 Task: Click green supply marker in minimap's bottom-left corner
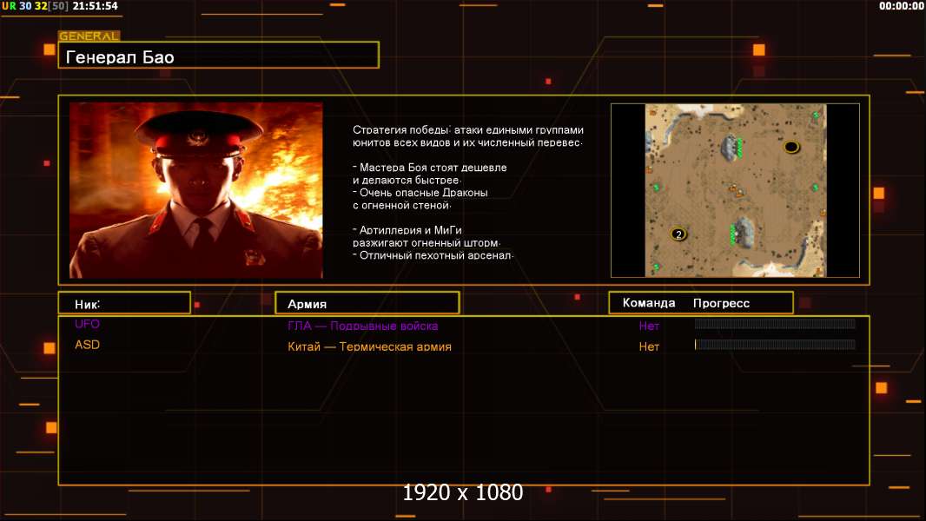click(656, 267)
